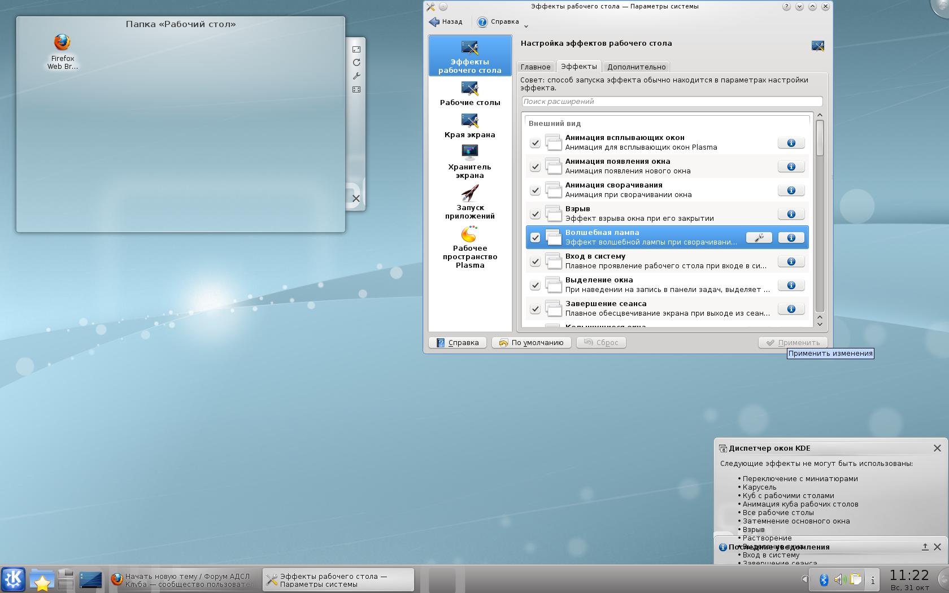Click volume speaker tray icon
The height and width of the screenshot is (593, 949).
click(x=839, y=579)
